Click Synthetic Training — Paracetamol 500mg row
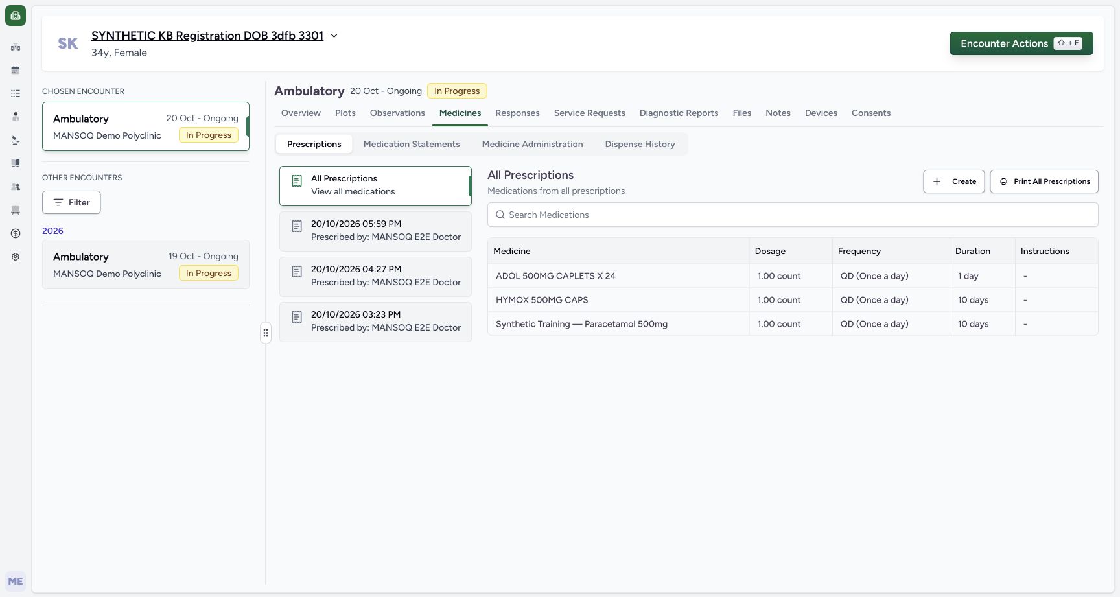Image resolution: width=1120 pixels, height=597 pixels. 793,324
